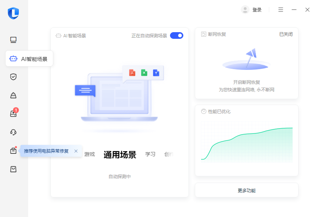This screenshot has width=320, height=217.
Task: Click 已关闭 status in 断网恢复 panel
Action: tap(286, 34)
